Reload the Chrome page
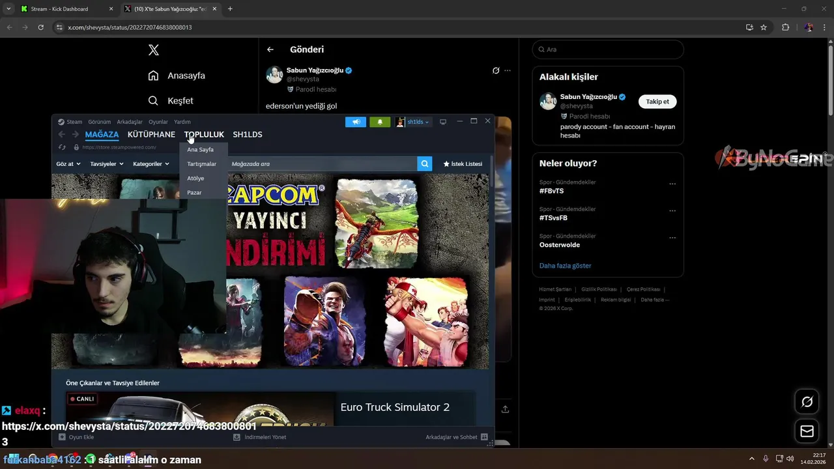This screenshot has width=834, height=469. (40, 27)
